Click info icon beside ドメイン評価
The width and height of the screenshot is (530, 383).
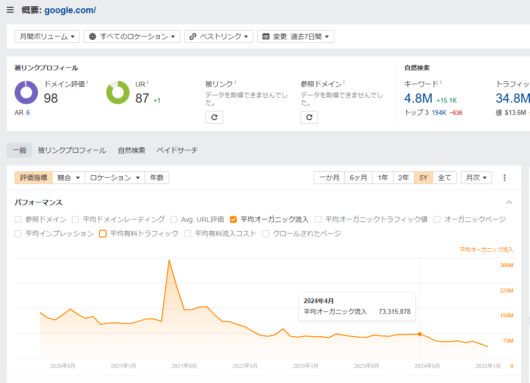point(87,82)
